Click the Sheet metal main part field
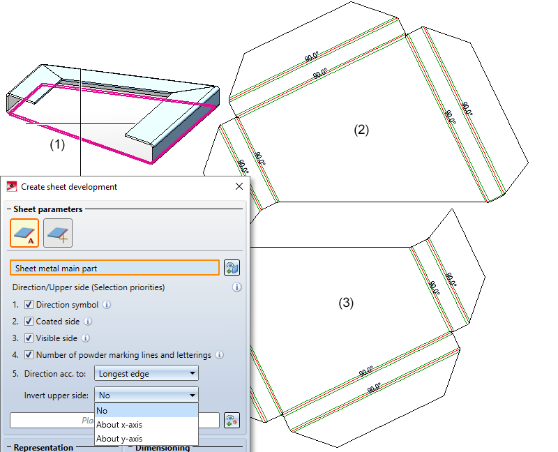 [114, 268]
